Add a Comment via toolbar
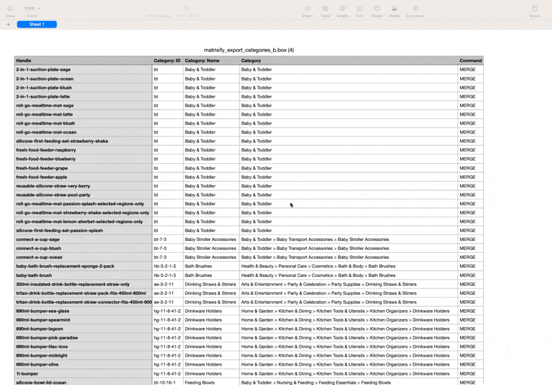 415,10
